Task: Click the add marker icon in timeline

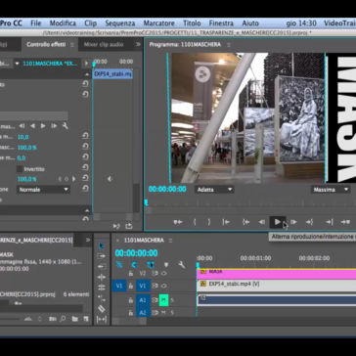Action: tap(166, 265)
